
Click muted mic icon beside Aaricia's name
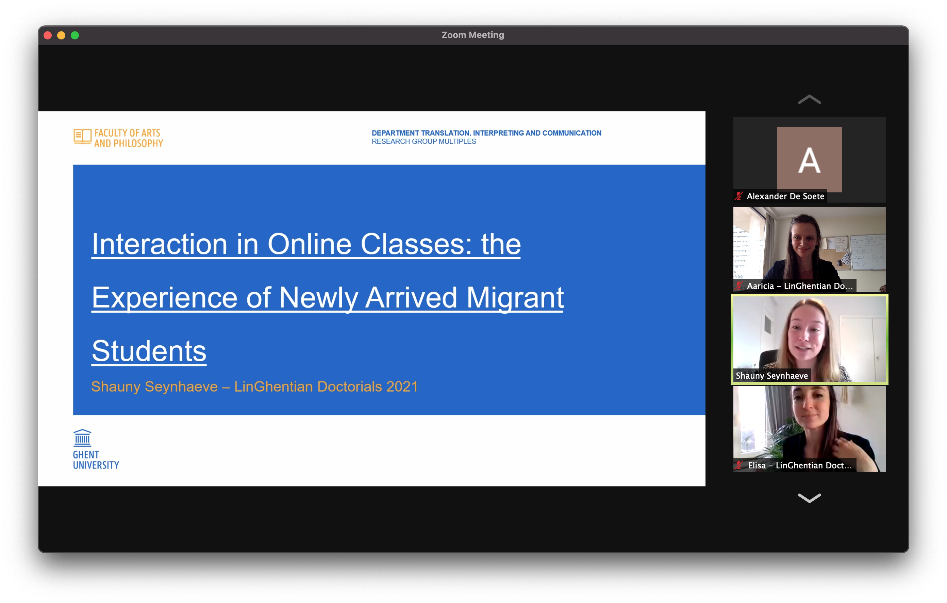(x=738, y=286)
